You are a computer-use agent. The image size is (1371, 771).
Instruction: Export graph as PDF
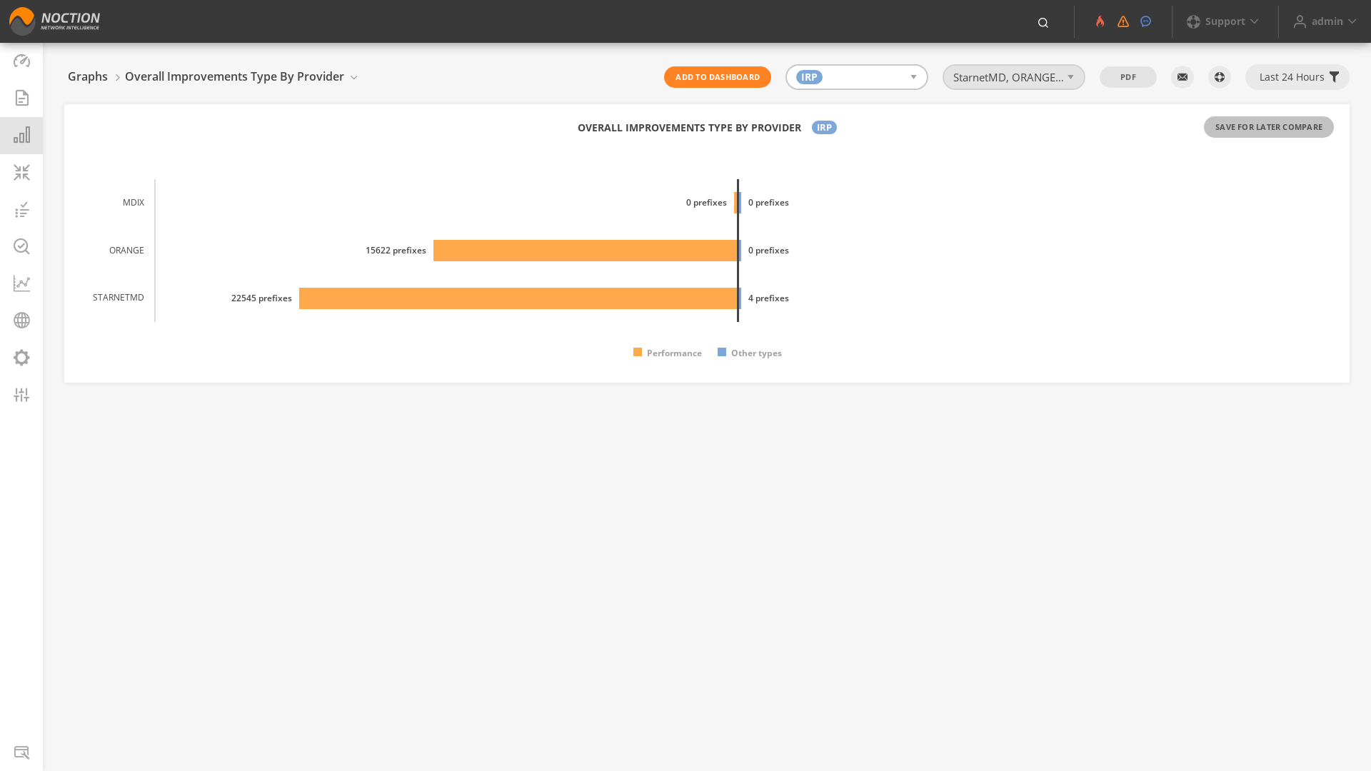click(1128, 77)
